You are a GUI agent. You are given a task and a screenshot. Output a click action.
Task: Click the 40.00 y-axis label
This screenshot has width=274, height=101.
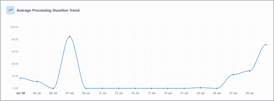pyautogui.click(x=15, y=64)
